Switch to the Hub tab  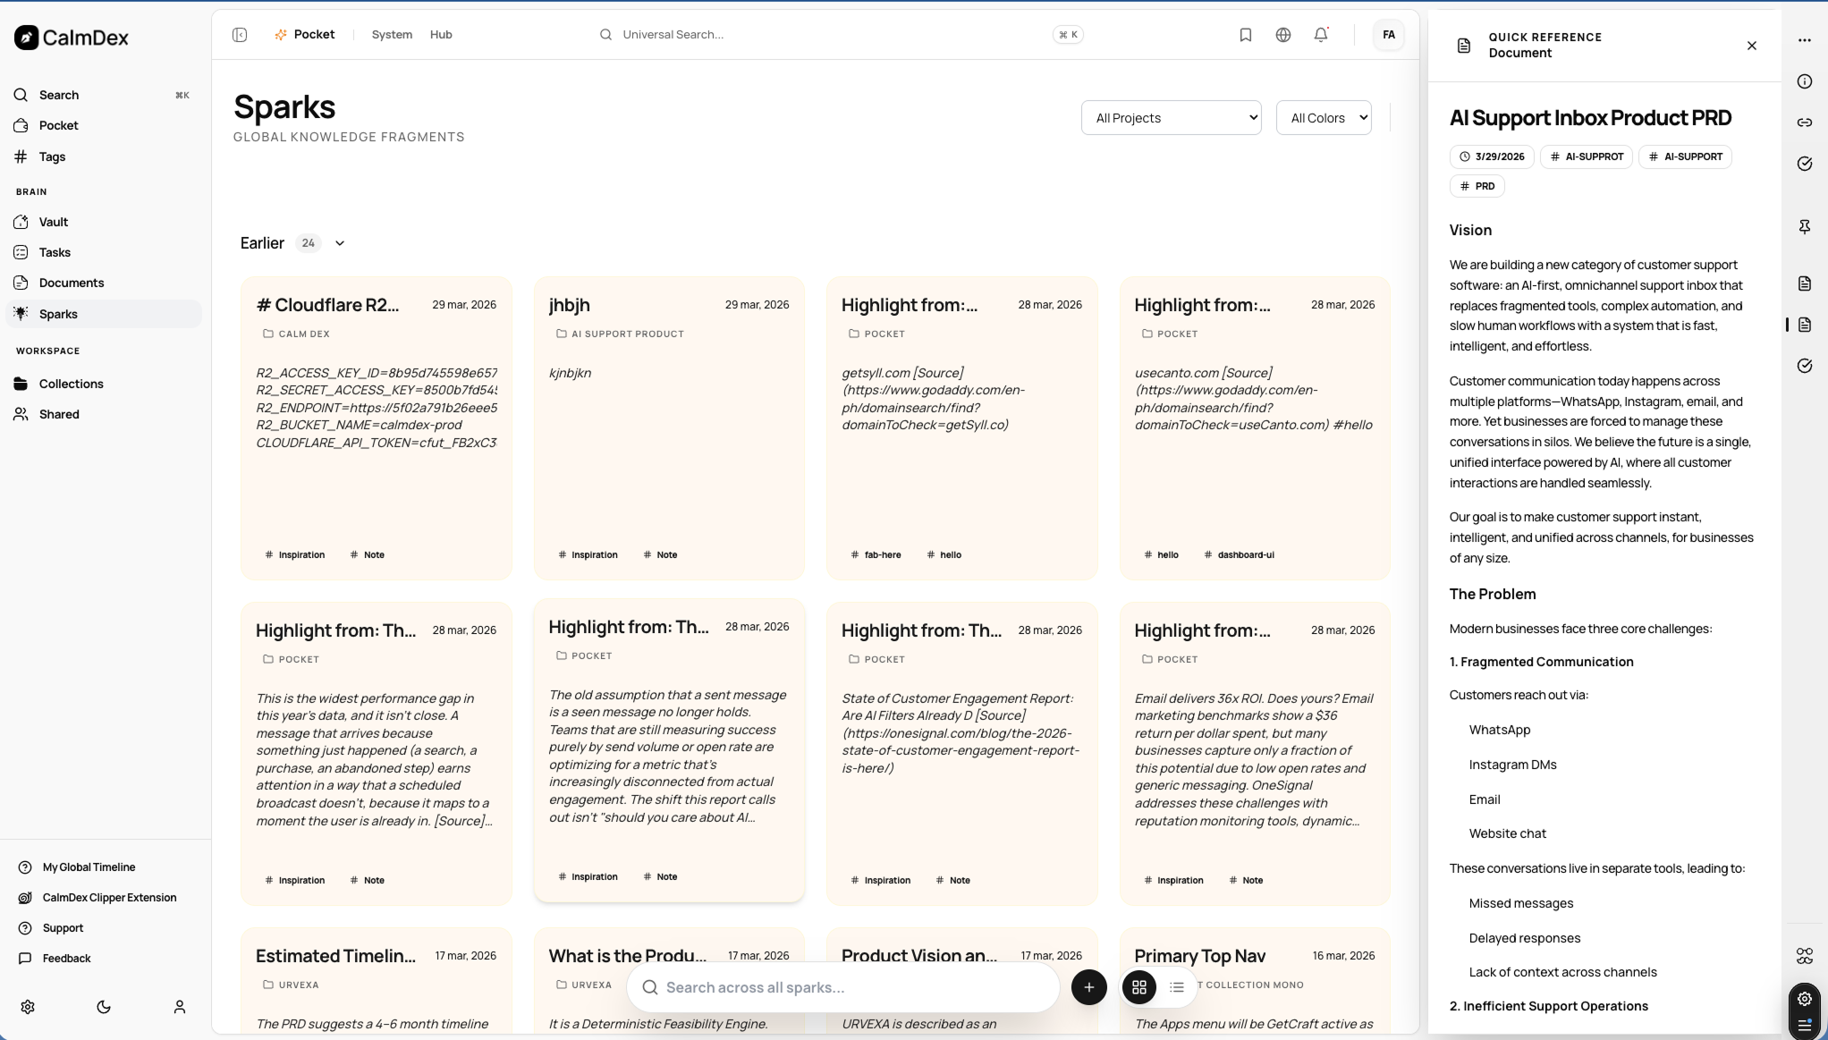tap(441, 34)
